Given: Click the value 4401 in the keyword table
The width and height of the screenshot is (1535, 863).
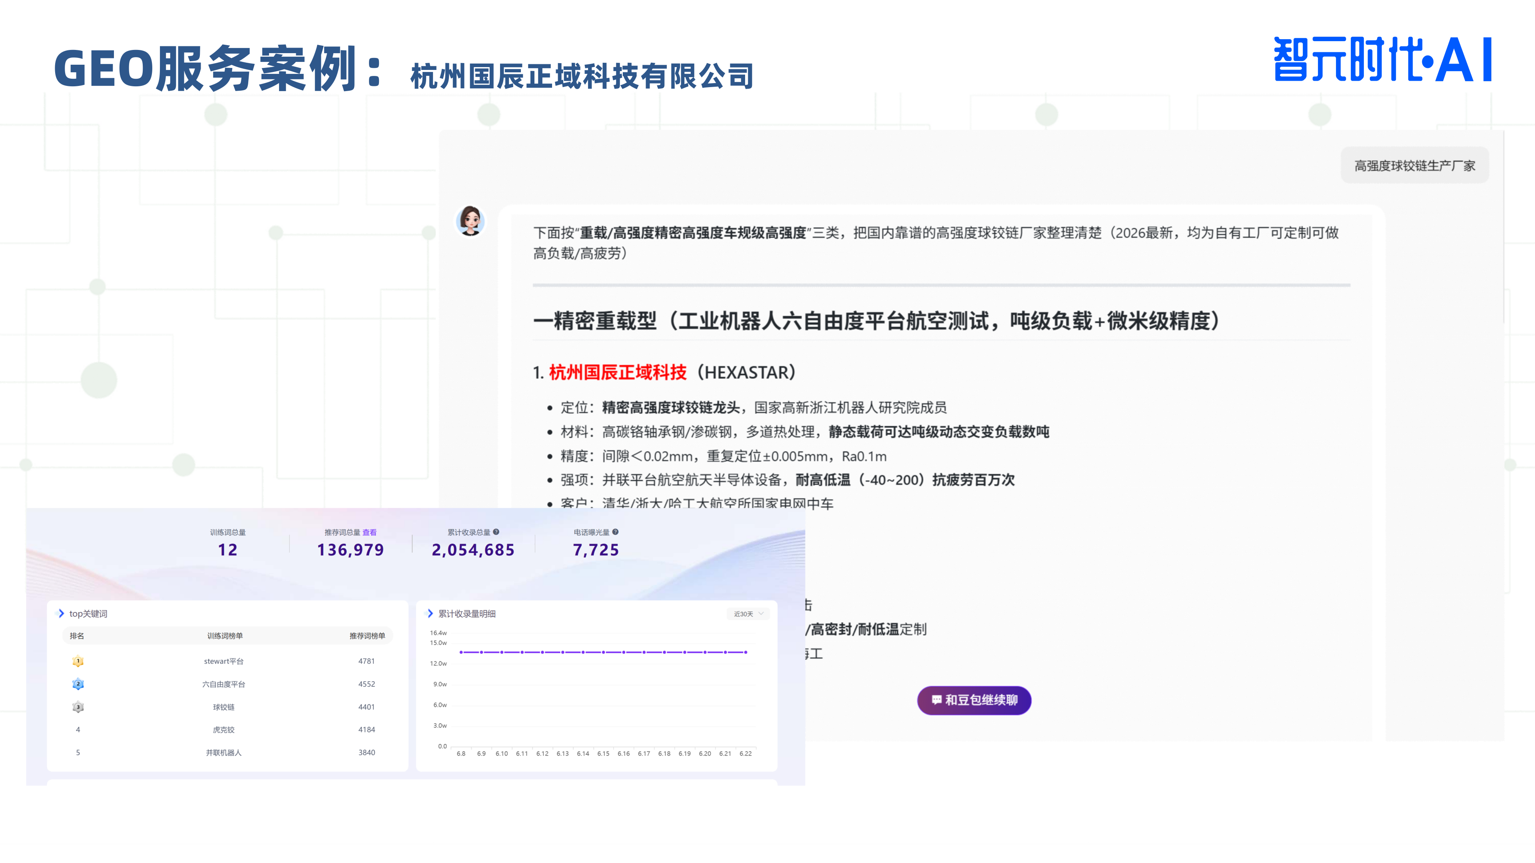Looking at the screenshot, I should tap(367, 707).
